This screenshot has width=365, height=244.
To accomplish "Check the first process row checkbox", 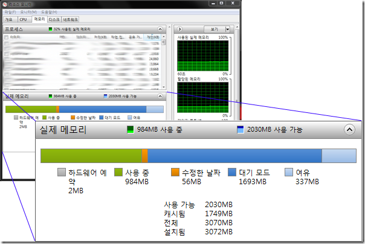I will [6, 44].
